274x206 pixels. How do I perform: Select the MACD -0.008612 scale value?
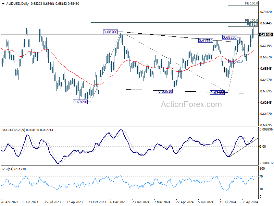click(266, 163)
